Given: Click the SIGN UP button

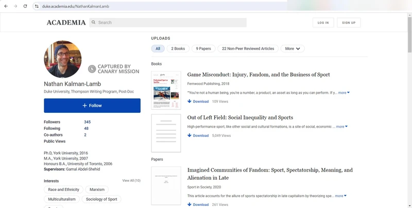Looking at the screenshot, I should point(349,23).
